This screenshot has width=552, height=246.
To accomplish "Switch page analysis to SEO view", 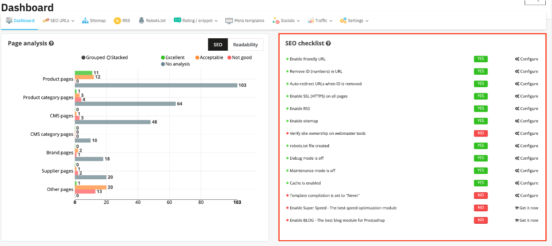I will pyautogui.click(x=218, y=44).
